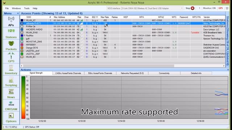Click the access points horizontal scrollbar
The image size is (232, 130).
(99, 66)
